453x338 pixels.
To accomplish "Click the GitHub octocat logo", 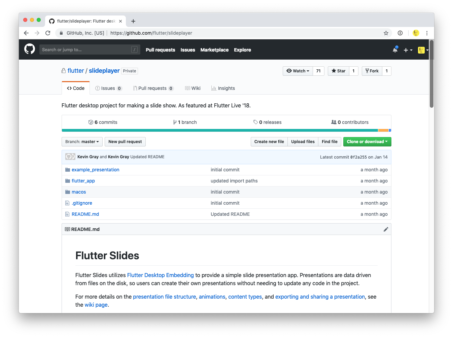I will tap(30, 49).
